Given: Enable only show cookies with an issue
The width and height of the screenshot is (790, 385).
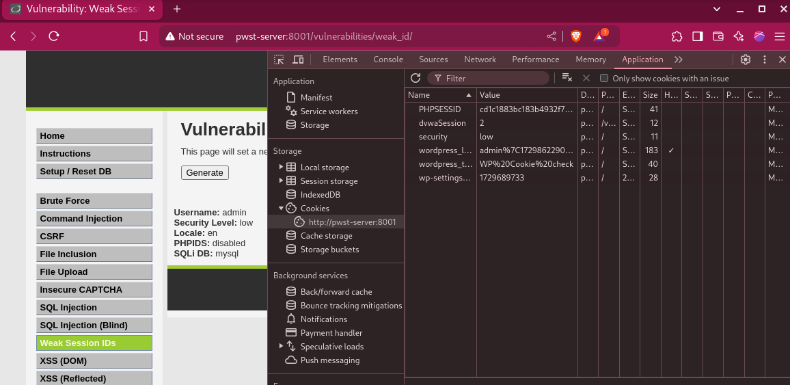Looking at the screenshot, I should (604, 78).
